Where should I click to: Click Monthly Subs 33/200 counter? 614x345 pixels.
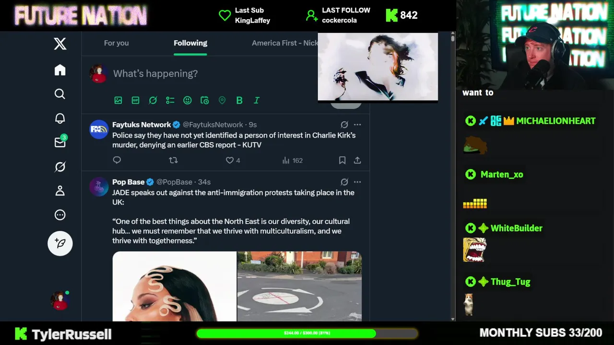(541, 333)
